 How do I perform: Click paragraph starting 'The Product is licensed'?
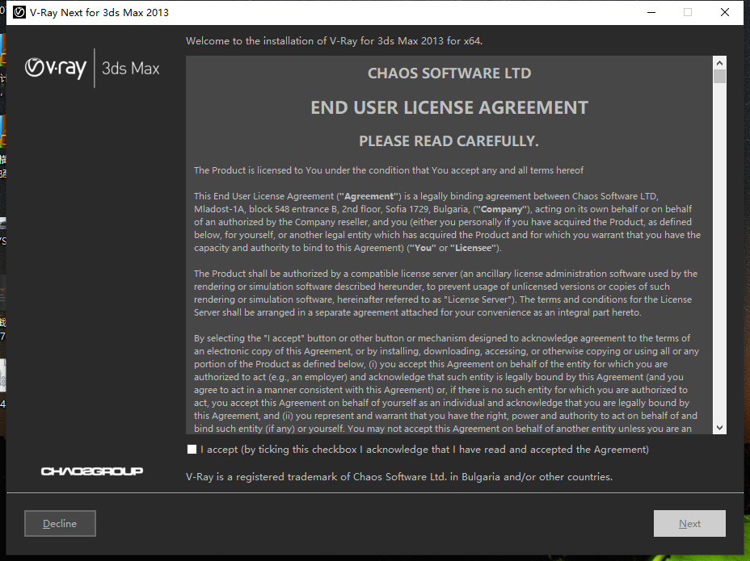pyautogui.click(x=389, y=170)
